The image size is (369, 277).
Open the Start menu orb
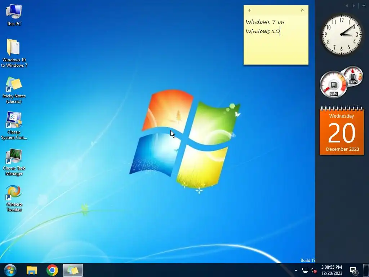pyautogui.click(x=10, y=270)
